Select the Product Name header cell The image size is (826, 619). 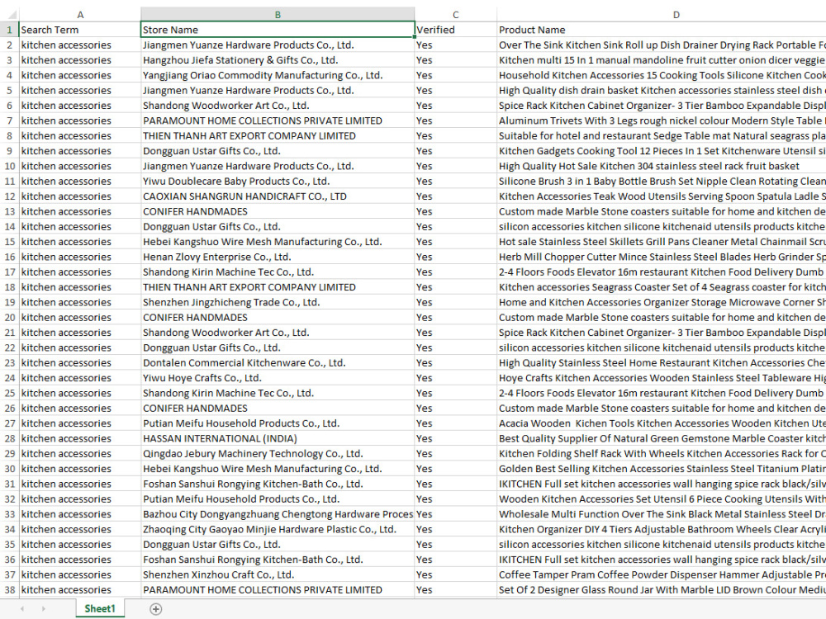pyautogui.click(x=661, y=30)
